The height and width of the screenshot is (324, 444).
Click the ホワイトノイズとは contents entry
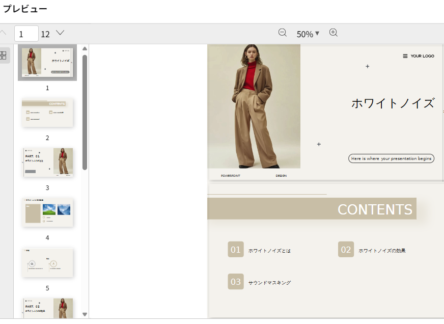tap(269, 251)
